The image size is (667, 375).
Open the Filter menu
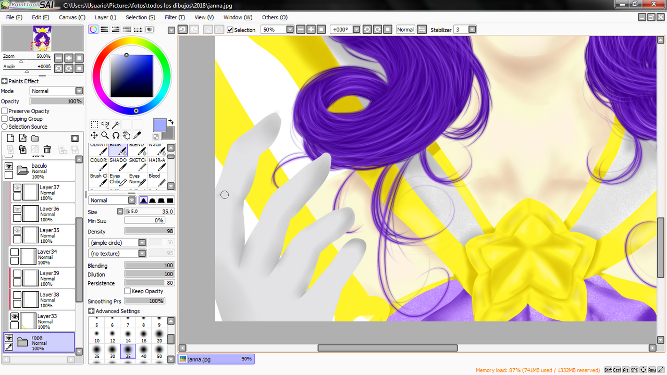click(175, 17)
